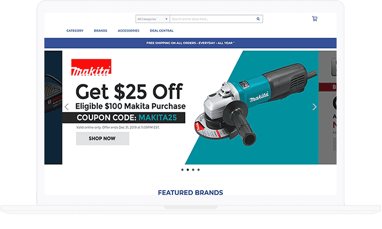Click the Makita angle grinder image

256,104
